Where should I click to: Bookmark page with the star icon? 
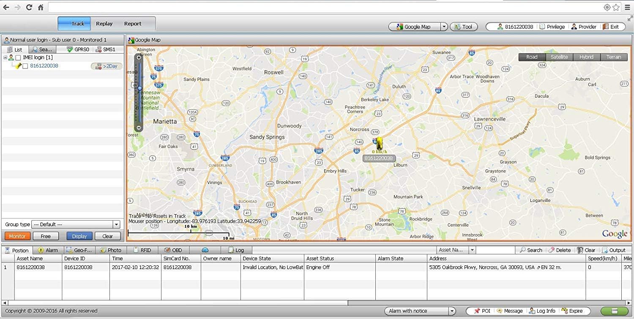[x=616, y=7]
